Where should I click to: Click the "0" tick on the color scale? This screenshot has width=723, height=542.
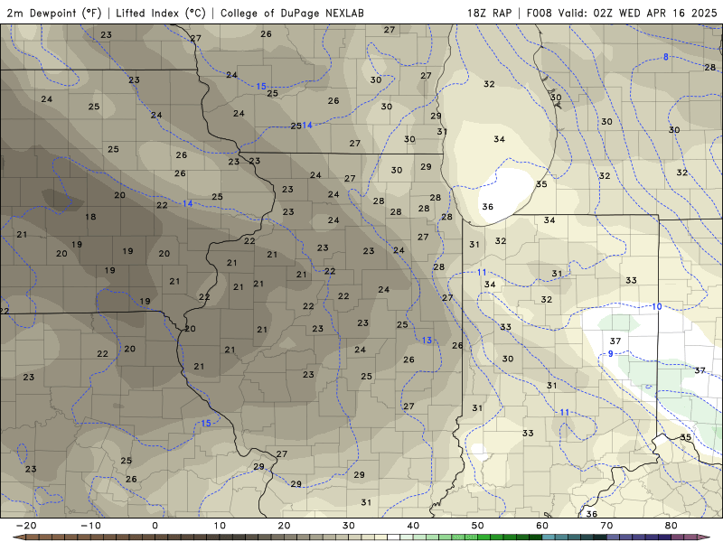tap(155, 526)
